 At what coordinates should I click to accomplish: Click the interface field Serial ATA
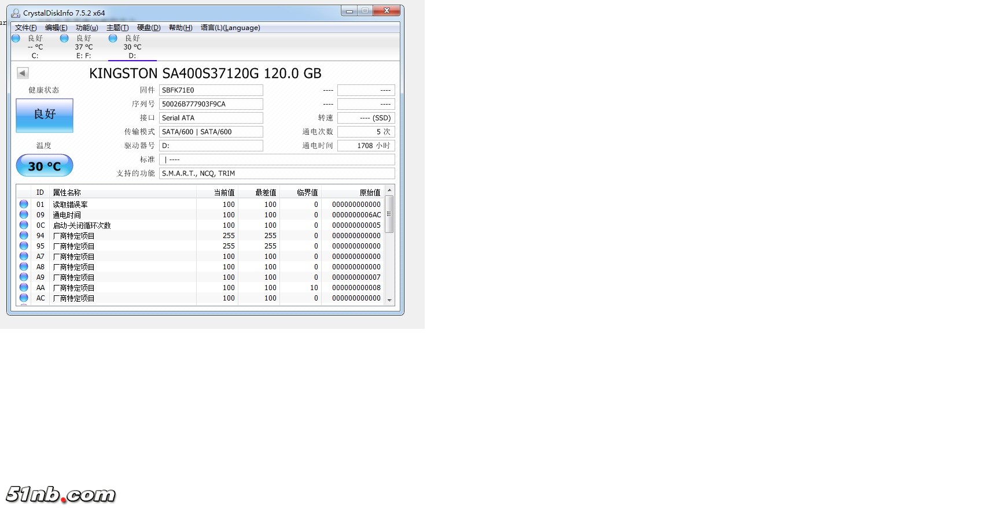coord(211,118)
